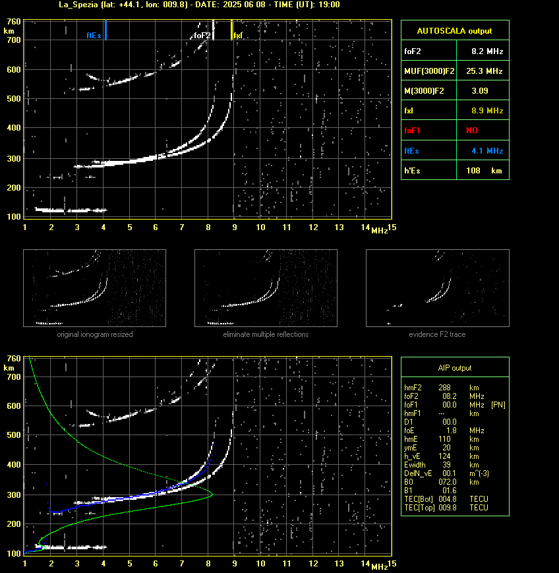
Task: Click the 'eliminate multiple reflections' thumbnail
Action: 266,288
